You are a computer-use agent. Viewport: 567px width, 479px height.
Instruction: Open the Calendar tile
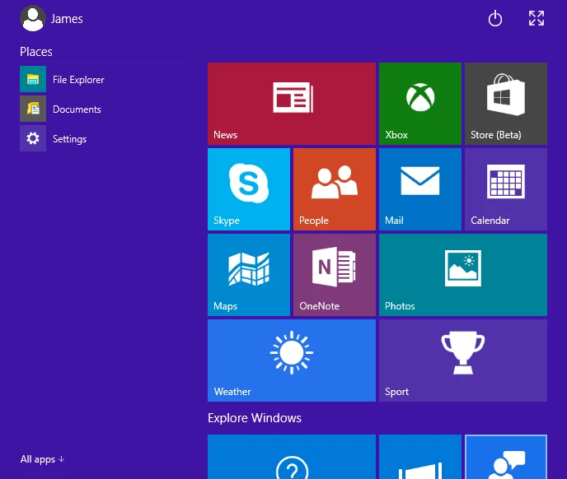[506, 189]
